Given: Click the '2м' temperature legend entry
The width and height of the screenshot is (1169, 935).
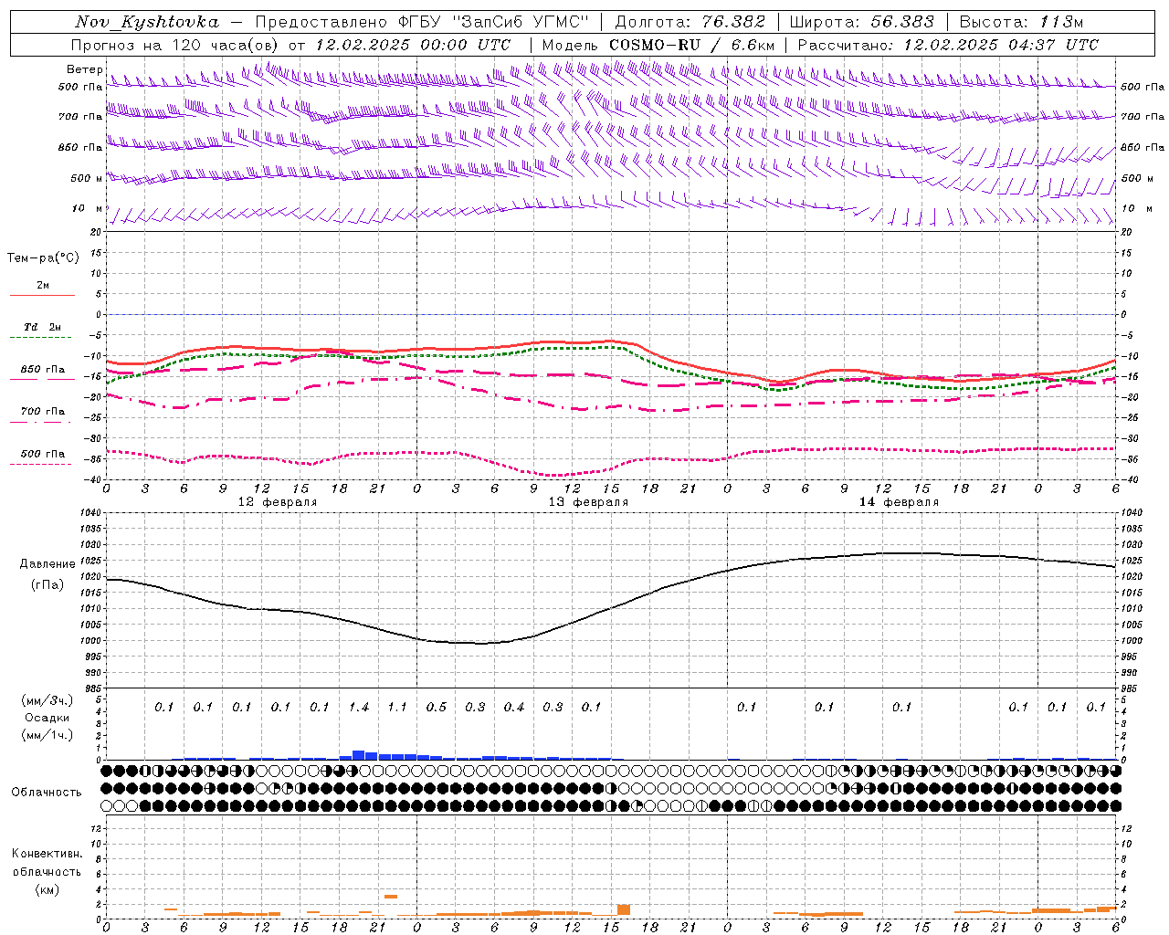Looking at the screenshot, I should [x=43, y=286].
